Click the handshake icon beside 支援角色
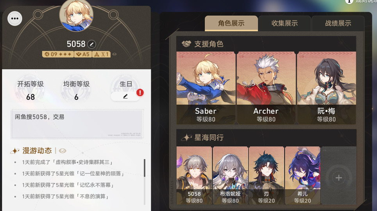 point(186,44)
